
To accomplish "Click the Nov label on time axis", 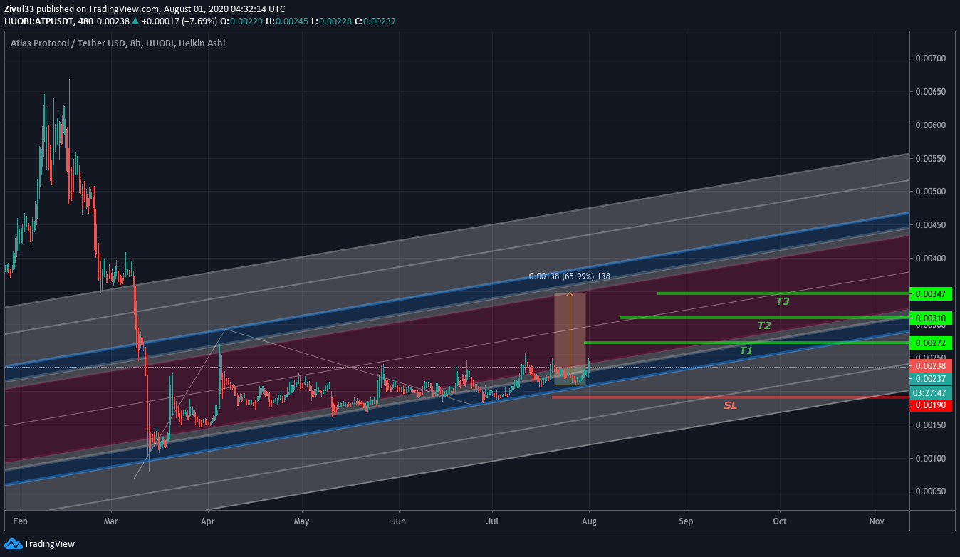I will tap(877, 521).
